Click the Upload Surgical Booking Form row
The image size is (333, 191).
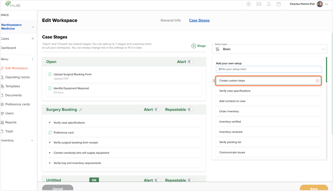click(x=124, y=76)
